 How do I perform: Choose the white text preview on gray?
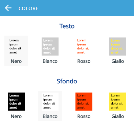[50, 46]
